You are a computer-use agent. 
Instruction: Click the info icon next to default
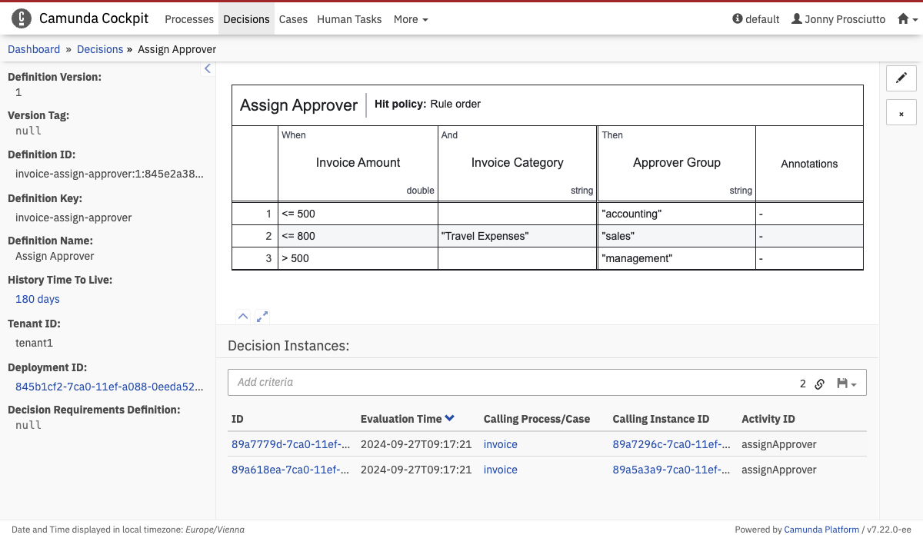click(738, 19)
